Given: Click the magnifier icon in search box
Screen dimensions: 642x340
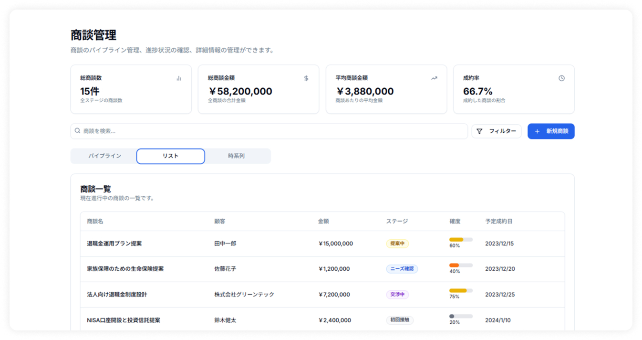Looking at the screenshot, I should [77, 131].
